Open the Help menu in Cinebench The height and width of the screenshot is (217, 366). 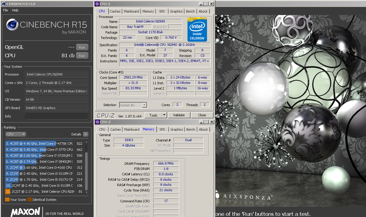coord(15,10)
